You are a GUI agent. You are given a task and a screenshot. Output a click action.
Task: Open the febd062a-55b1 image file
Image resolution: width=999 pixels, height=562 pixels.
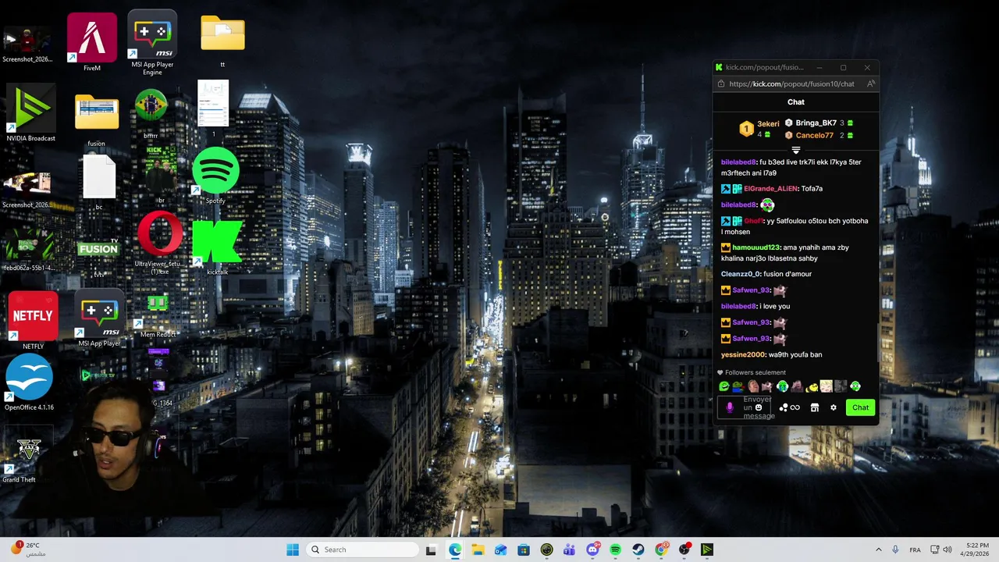(x=29, y=250)
